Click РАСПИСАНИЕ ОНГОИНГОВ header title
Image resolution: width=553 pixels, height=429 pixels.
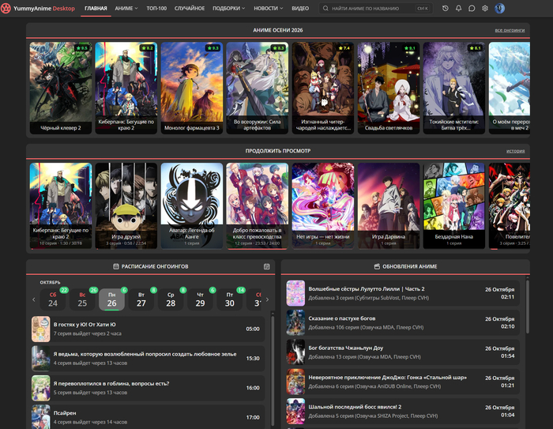pos(155,266)
